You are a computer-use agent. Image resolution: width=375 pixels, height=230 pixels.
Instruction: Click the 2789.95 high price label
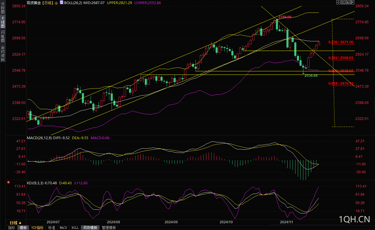[x=285, y=17]
